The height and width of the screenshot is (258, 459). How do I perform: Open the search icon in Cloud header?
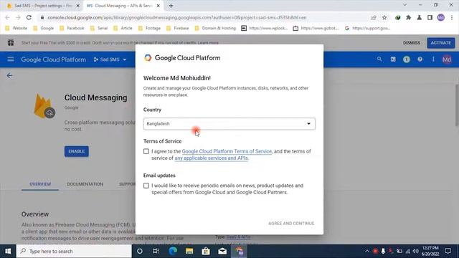379,59
